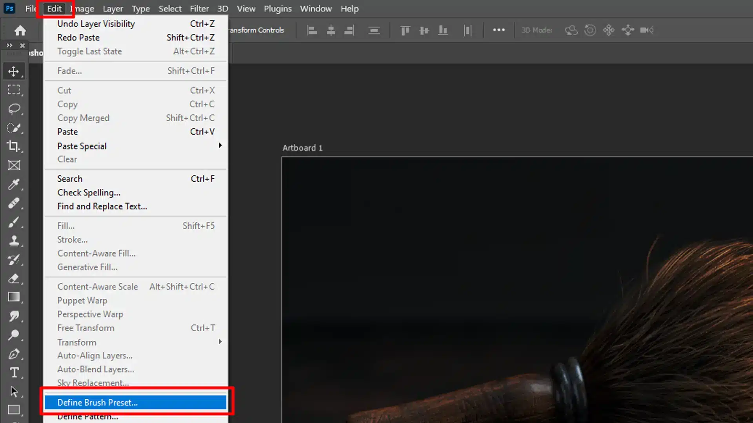Select the Gradient tool
Image resolution: width=753 pixels, height=423 pixels.
coord(14,297)
